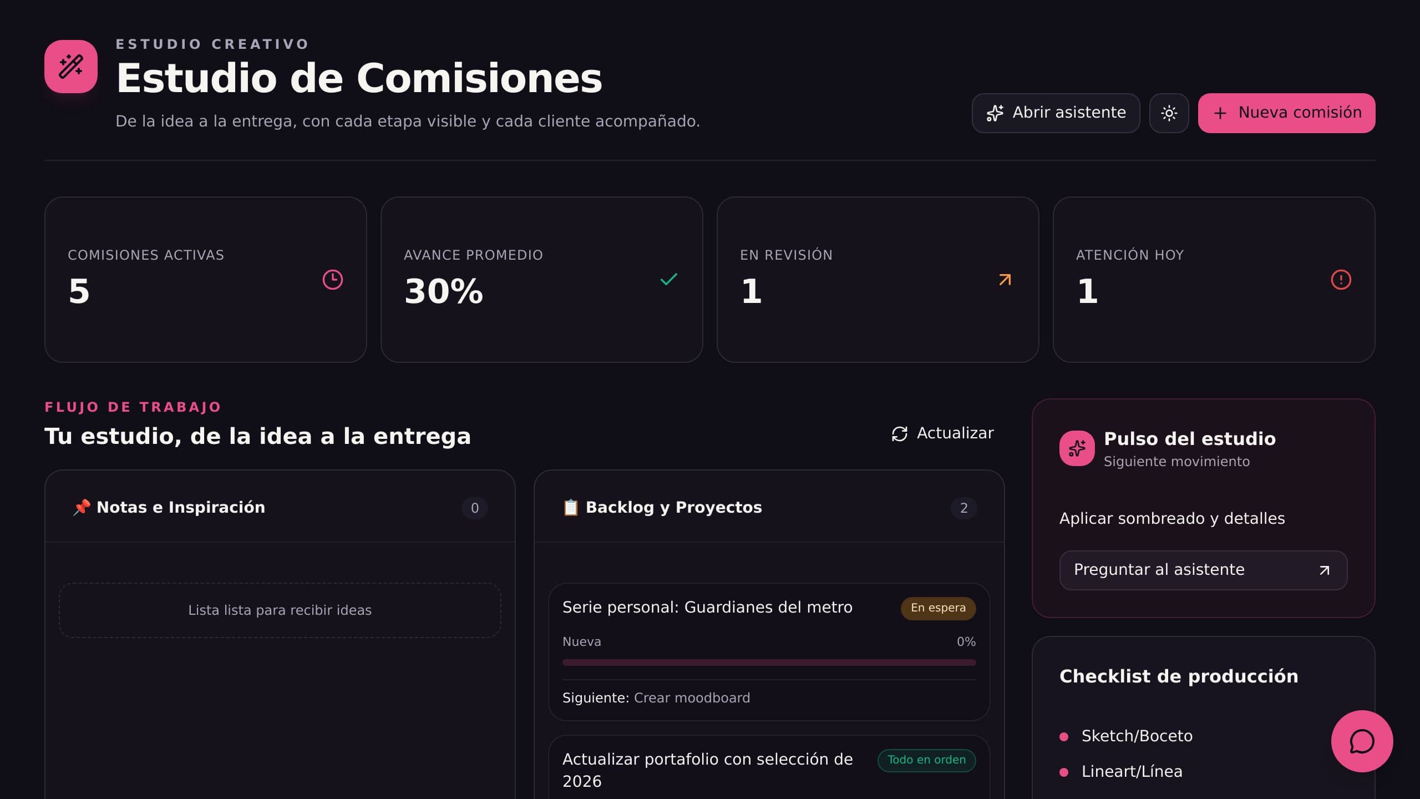This screenshot has height=799, width=1420.
Task: Click the Guardianes del metro progress bar
Action: [x=769, y=663]
